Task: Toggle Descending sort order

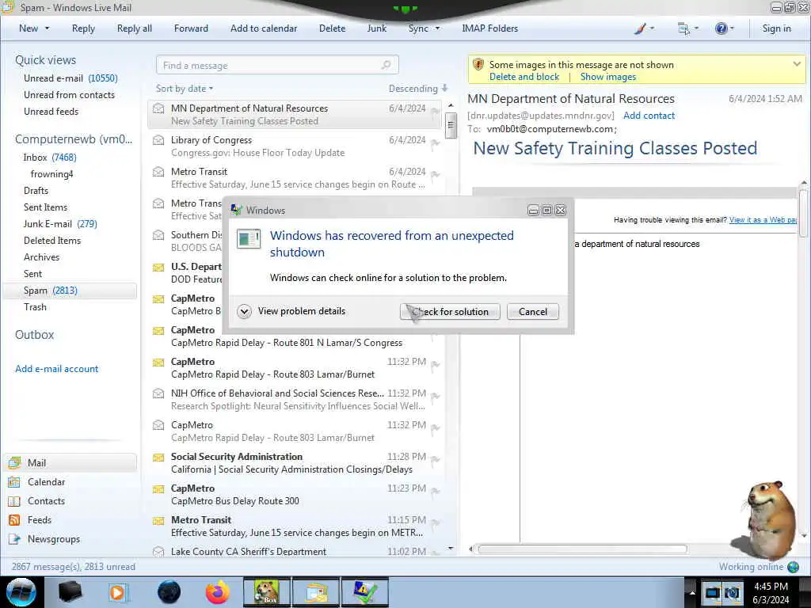Action: pyautogui.click(x=418, y=89)
